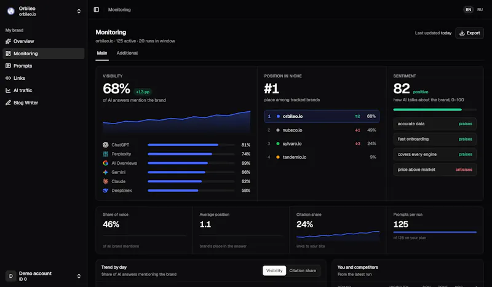The image size is (492, 287).
Task: Click the Prompts per run usage bar
Action: [x=435, y=232]
